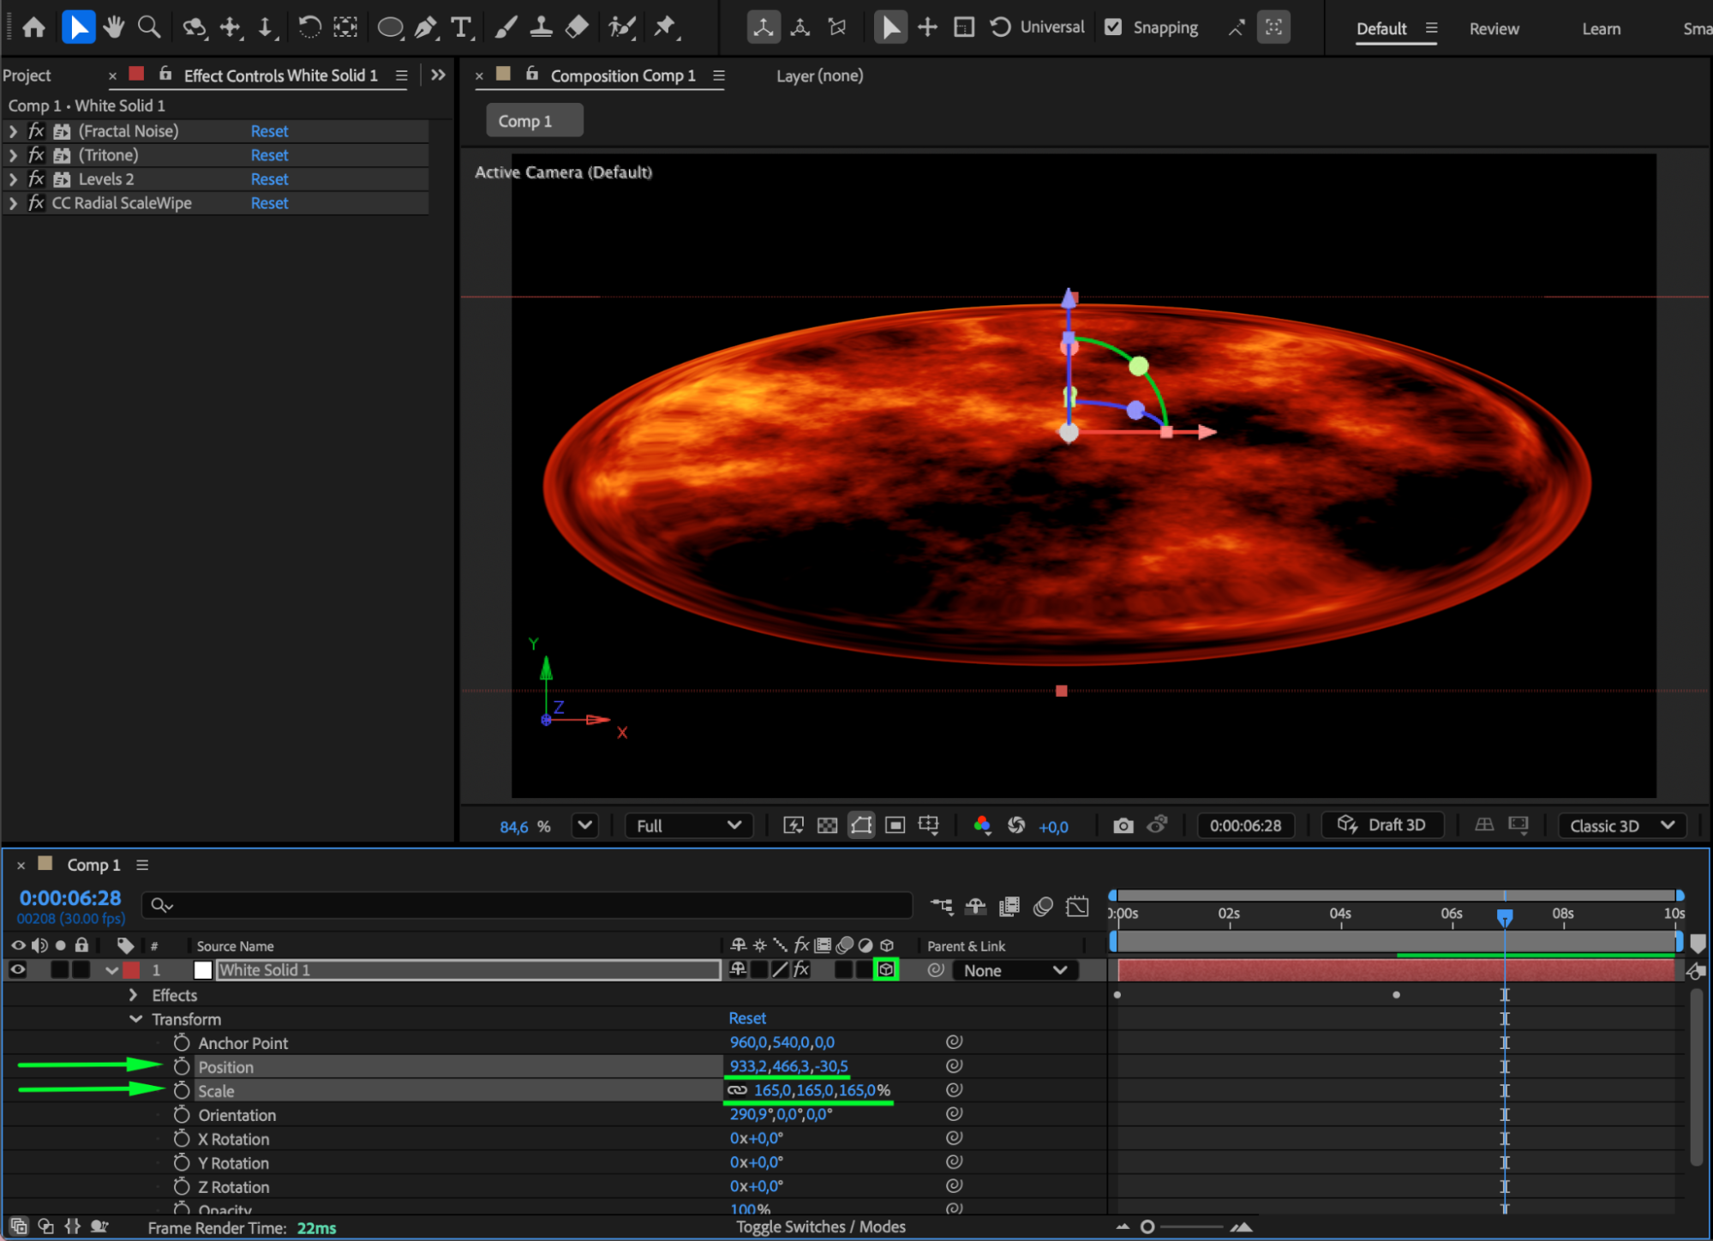1713x1241 pixels.
Task: Take a snapshot with camera icon
Action: click(x=1123, y=825)
